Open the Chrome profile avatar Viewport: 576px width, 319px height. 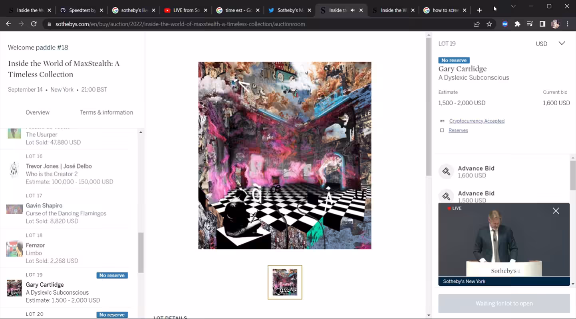(555, 24)
